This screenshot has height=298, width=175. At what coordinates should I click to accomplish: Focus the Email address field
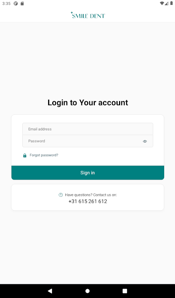(x=88, y=129)
